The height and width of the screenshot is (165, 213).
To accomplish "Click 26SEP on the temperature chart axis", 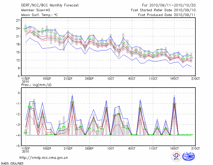I will [89, 79].
